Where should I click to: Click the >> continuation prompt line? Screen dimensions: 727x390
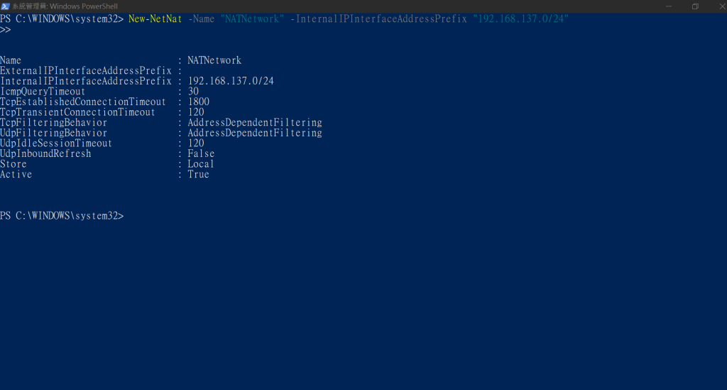pos(6,30)
